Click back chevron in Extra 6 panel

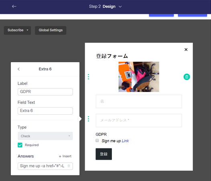[x=19, y=69]
